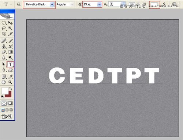This screenshot has height=140, width=183.
Task: Open the Helvetica-Black font family dropdown
Action: (52, 5)
